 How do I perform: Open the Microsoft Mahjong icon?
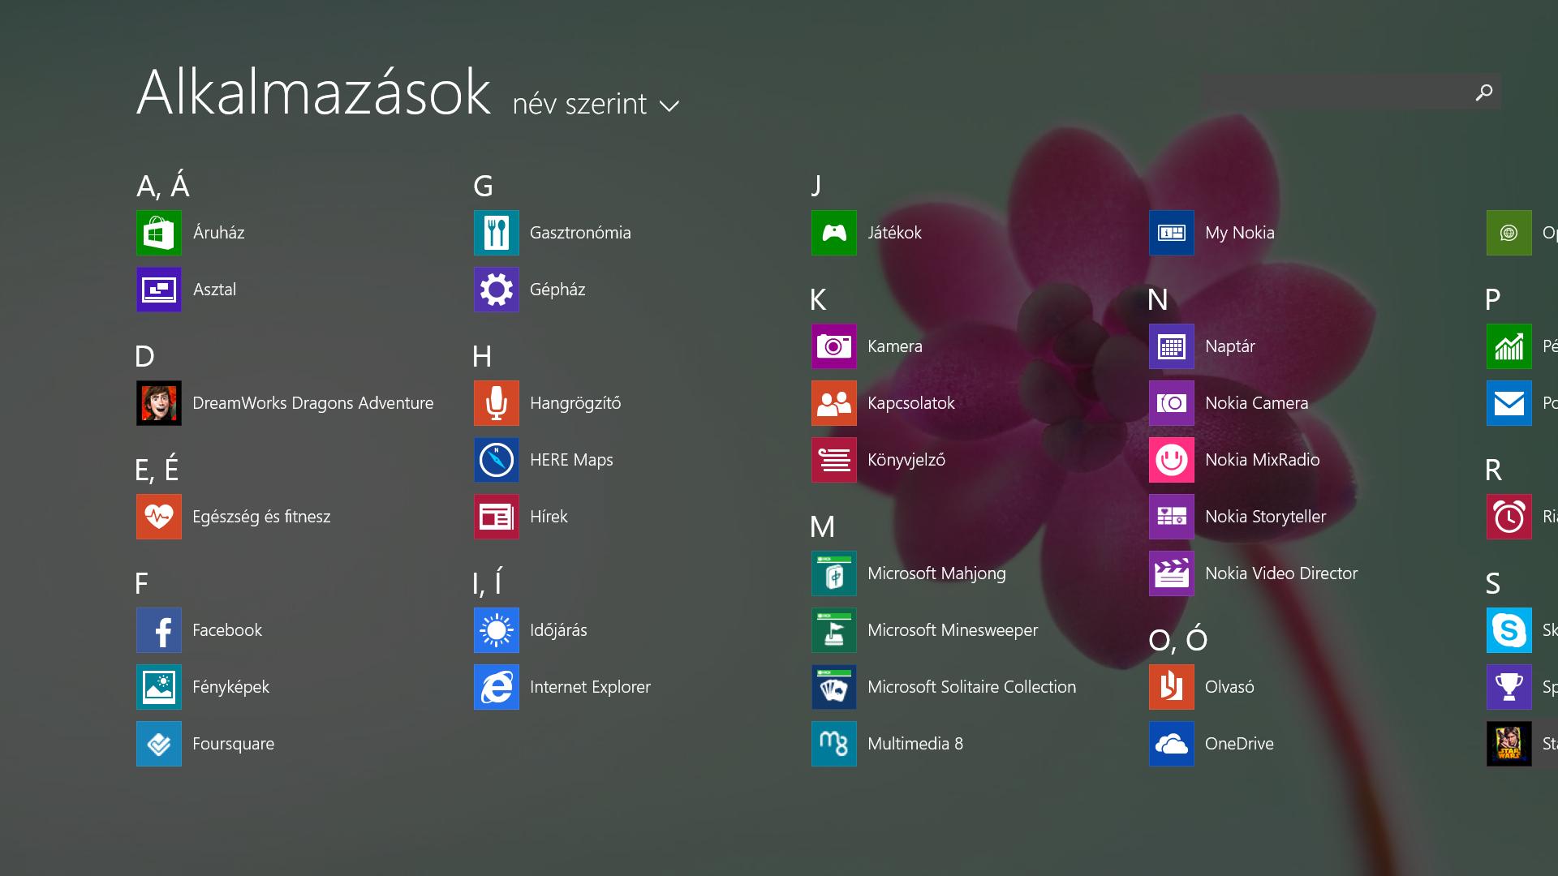tap(834, 573)
